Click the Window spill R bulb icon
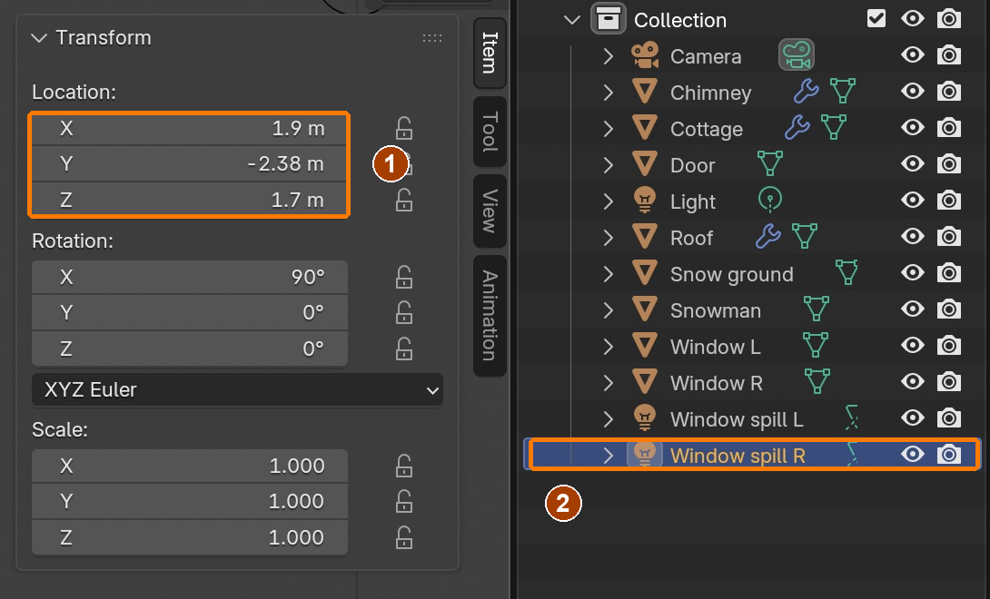Screen dimensions: 990x599 pyautogui.click(x=645, y=455)
